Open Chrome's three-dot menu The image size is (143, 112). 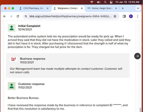pyautogui.click(x=138, y=16)
